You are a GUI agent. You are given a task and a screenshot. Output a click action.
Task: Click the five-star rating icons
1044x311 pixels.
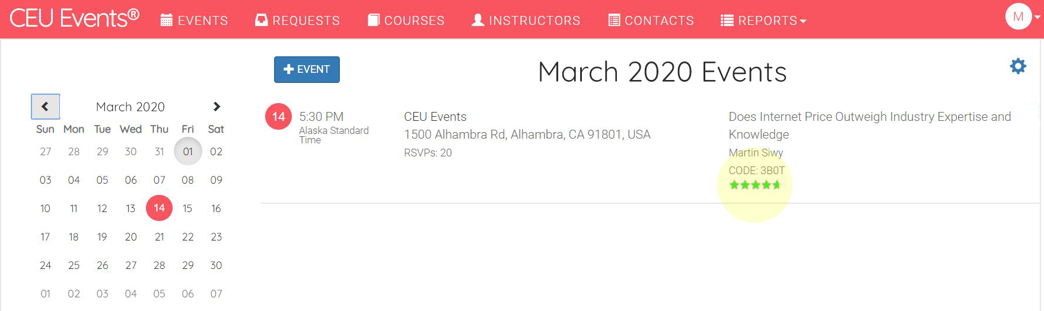[x=755, y=185]
